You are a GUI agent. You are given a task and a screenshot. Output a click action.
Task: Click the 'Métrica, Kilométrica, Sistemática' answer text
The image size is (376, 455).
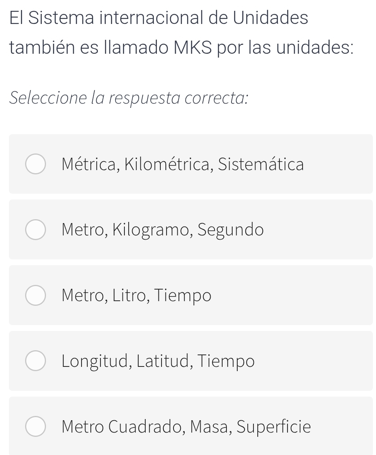coord(182,164)
